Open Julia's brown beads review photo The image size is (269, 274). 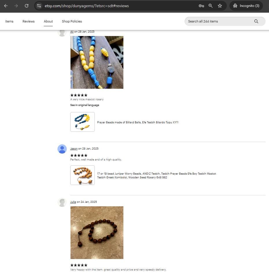97,233
